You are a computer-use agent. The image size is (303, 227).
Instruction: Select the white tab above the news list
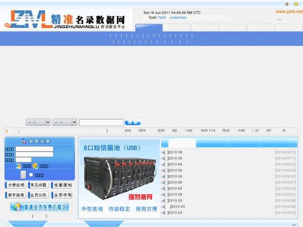[182, 143]
